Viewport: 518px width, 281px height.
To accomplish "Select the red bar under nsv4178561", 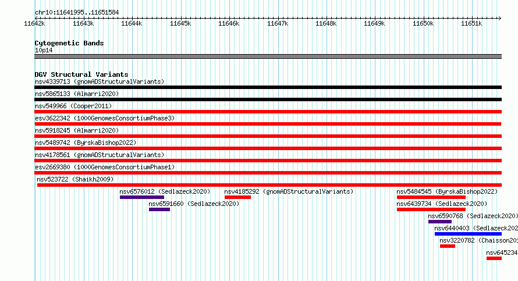I will click(268, 161).
